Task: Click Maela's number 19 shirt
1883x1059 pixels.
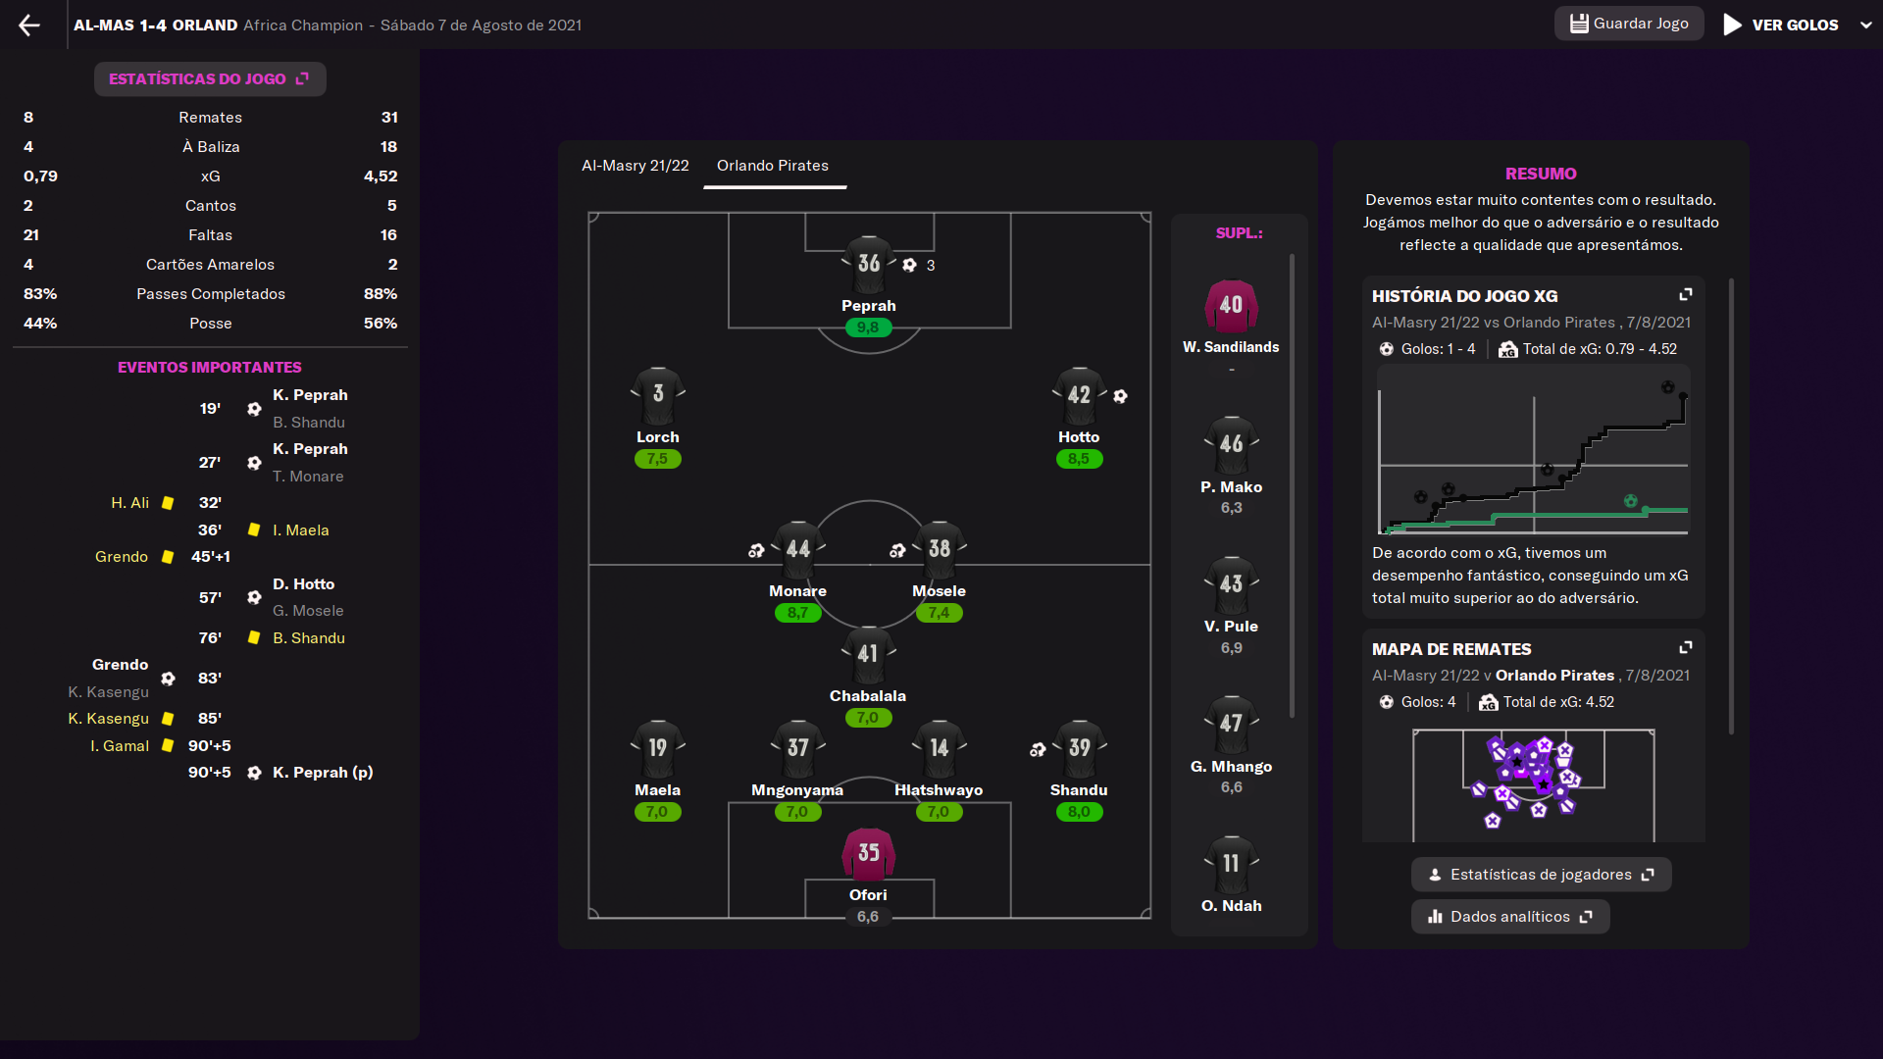Action: (658, 748)
